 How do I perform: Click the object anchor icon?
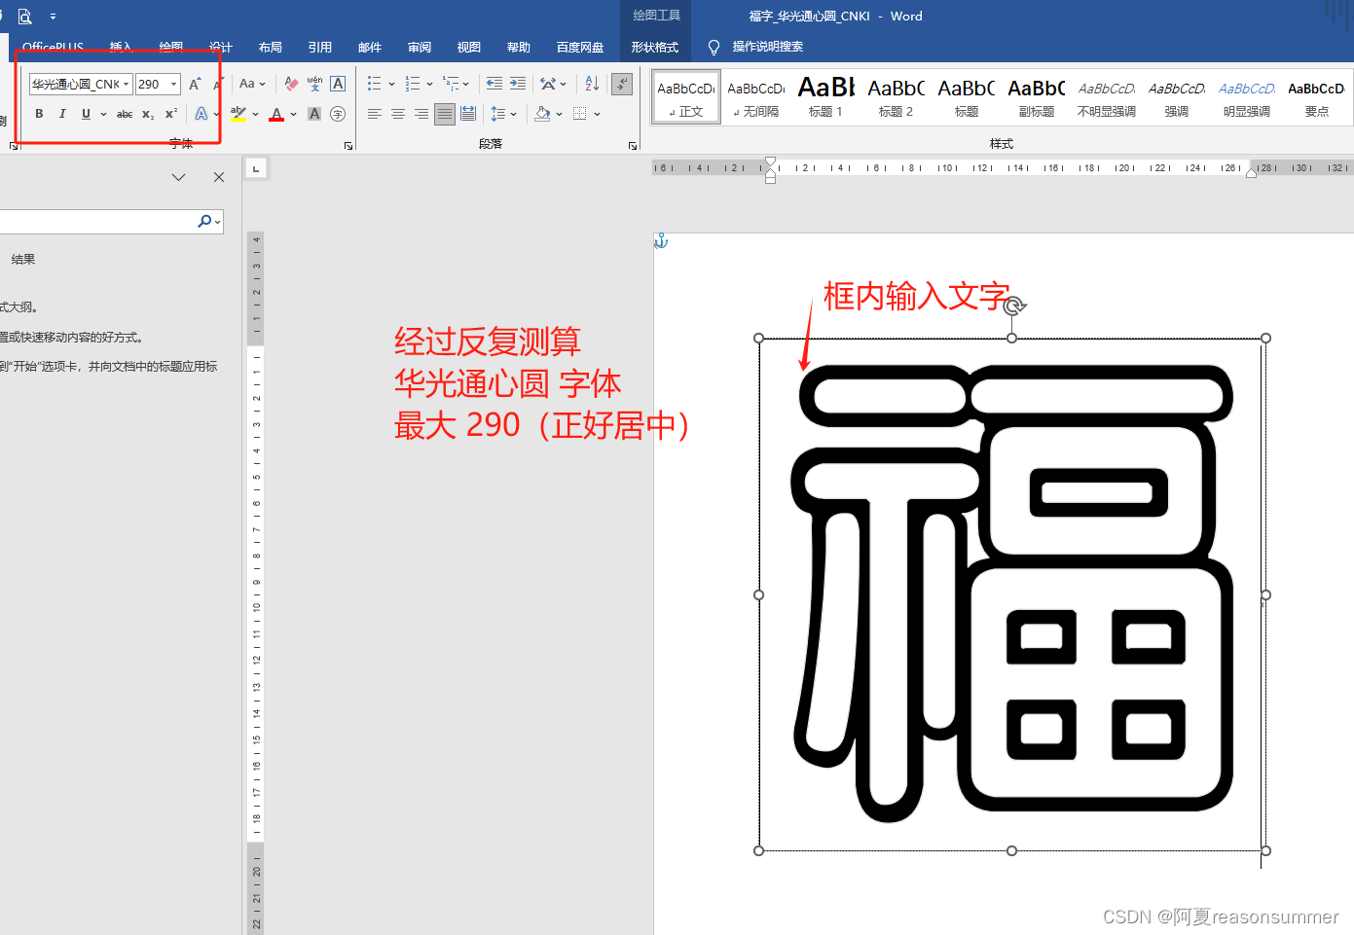tap(661, 240)
